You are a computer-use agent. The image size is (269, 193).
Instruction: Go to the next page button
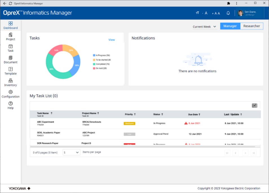245,153
